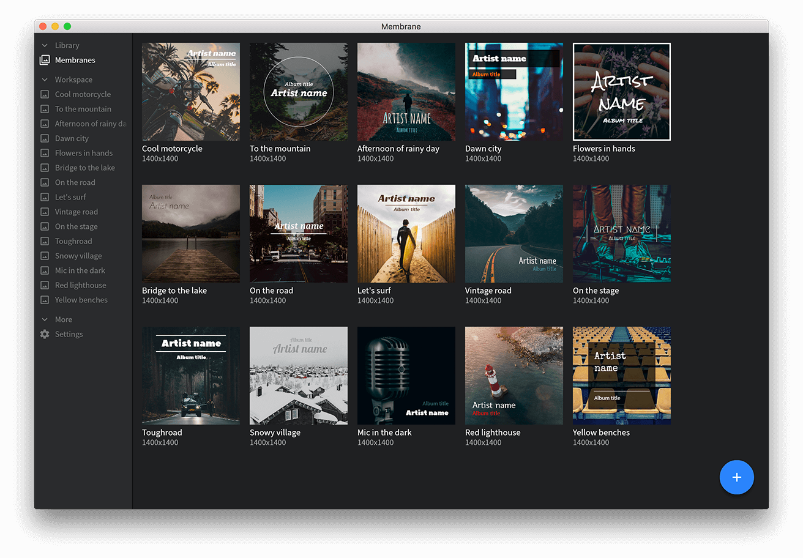
Task: Select Vintage road image icon in sidebar
Action: [x=45, y=212]
